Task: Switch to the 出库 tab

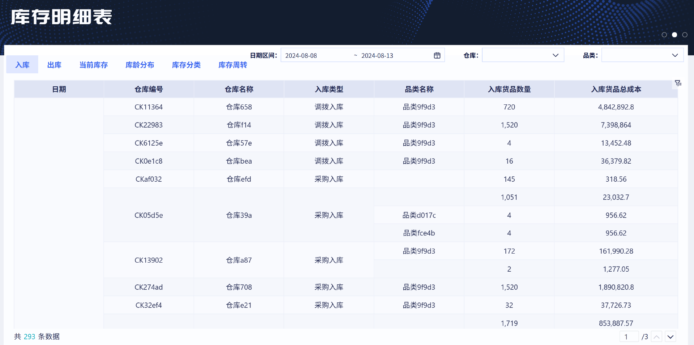Action: tap(54, 65)
